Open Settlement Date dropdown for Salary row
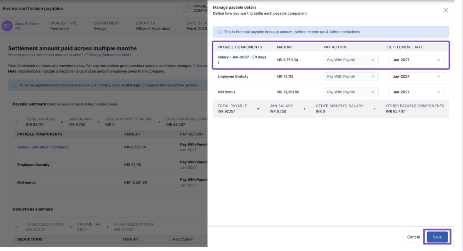This screenshot has height=251, width=463. coord(416,60)
